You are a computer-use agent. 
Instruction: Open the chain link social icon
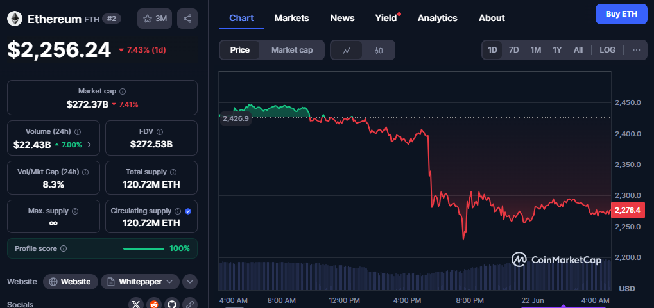point(189,304)
